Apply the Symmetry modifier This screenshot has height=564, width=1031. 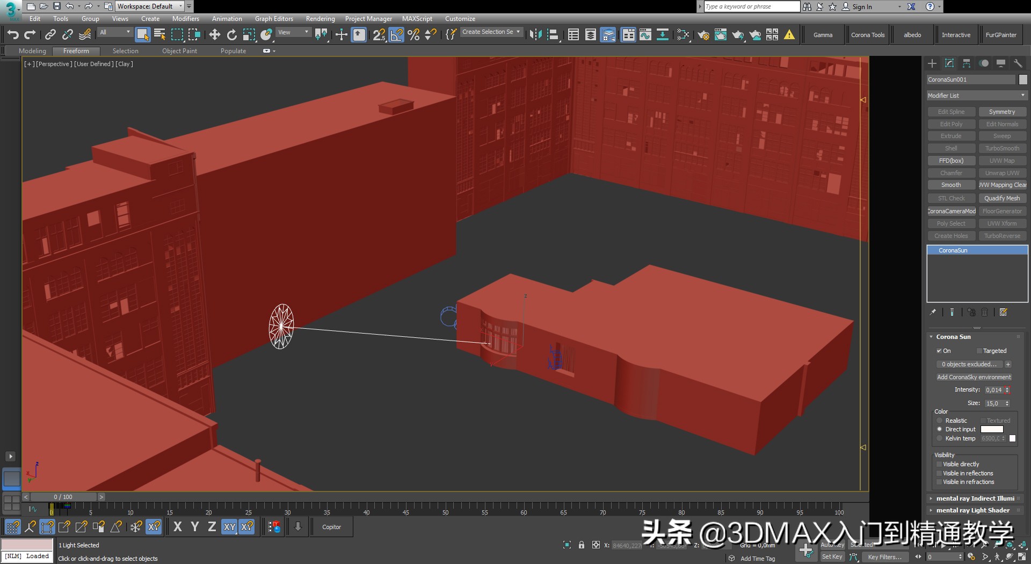click(1002, 111)
